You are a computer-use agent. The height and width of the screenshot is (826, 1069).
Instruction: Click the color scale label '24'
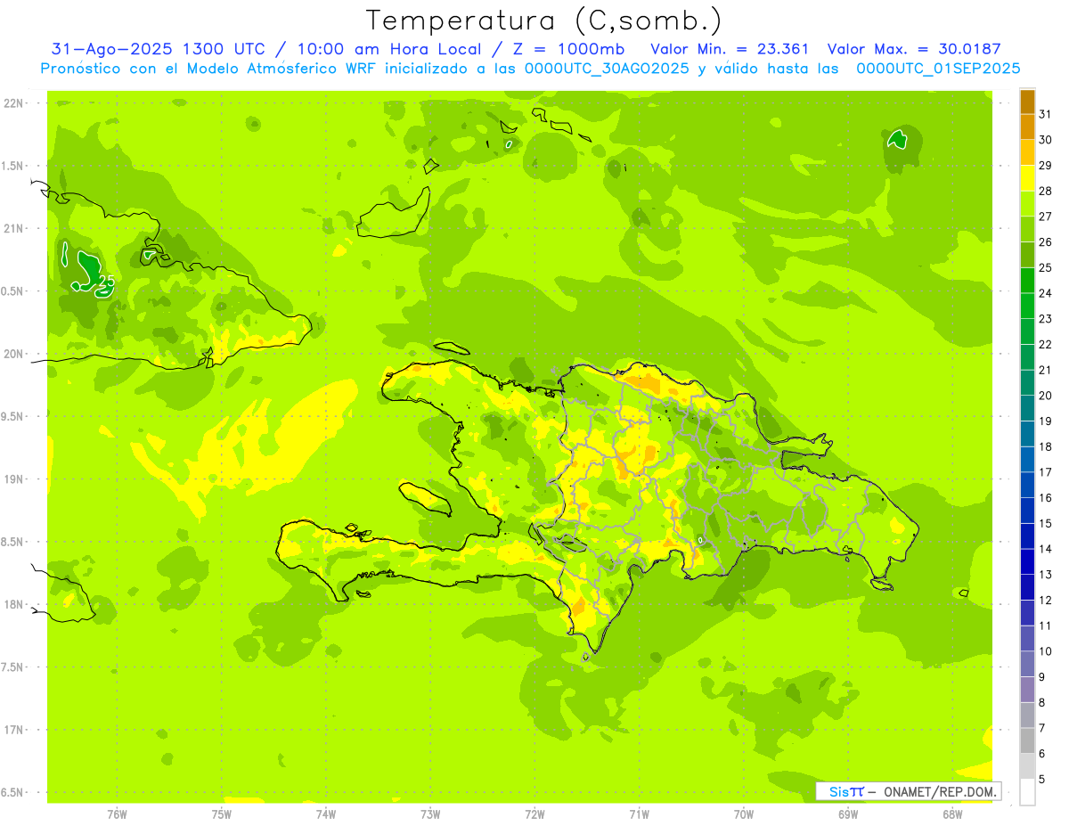pos(1046,293)
